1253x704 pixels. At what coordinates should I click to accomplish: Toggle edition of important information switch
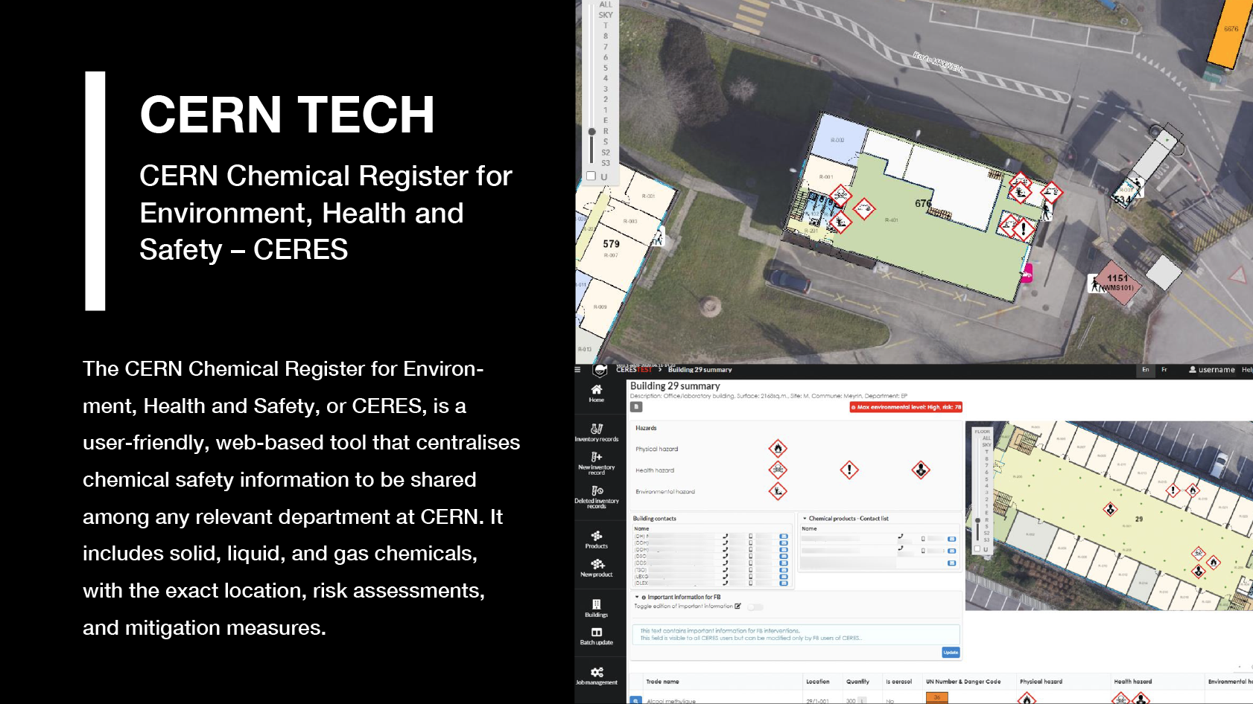point(755,607)
